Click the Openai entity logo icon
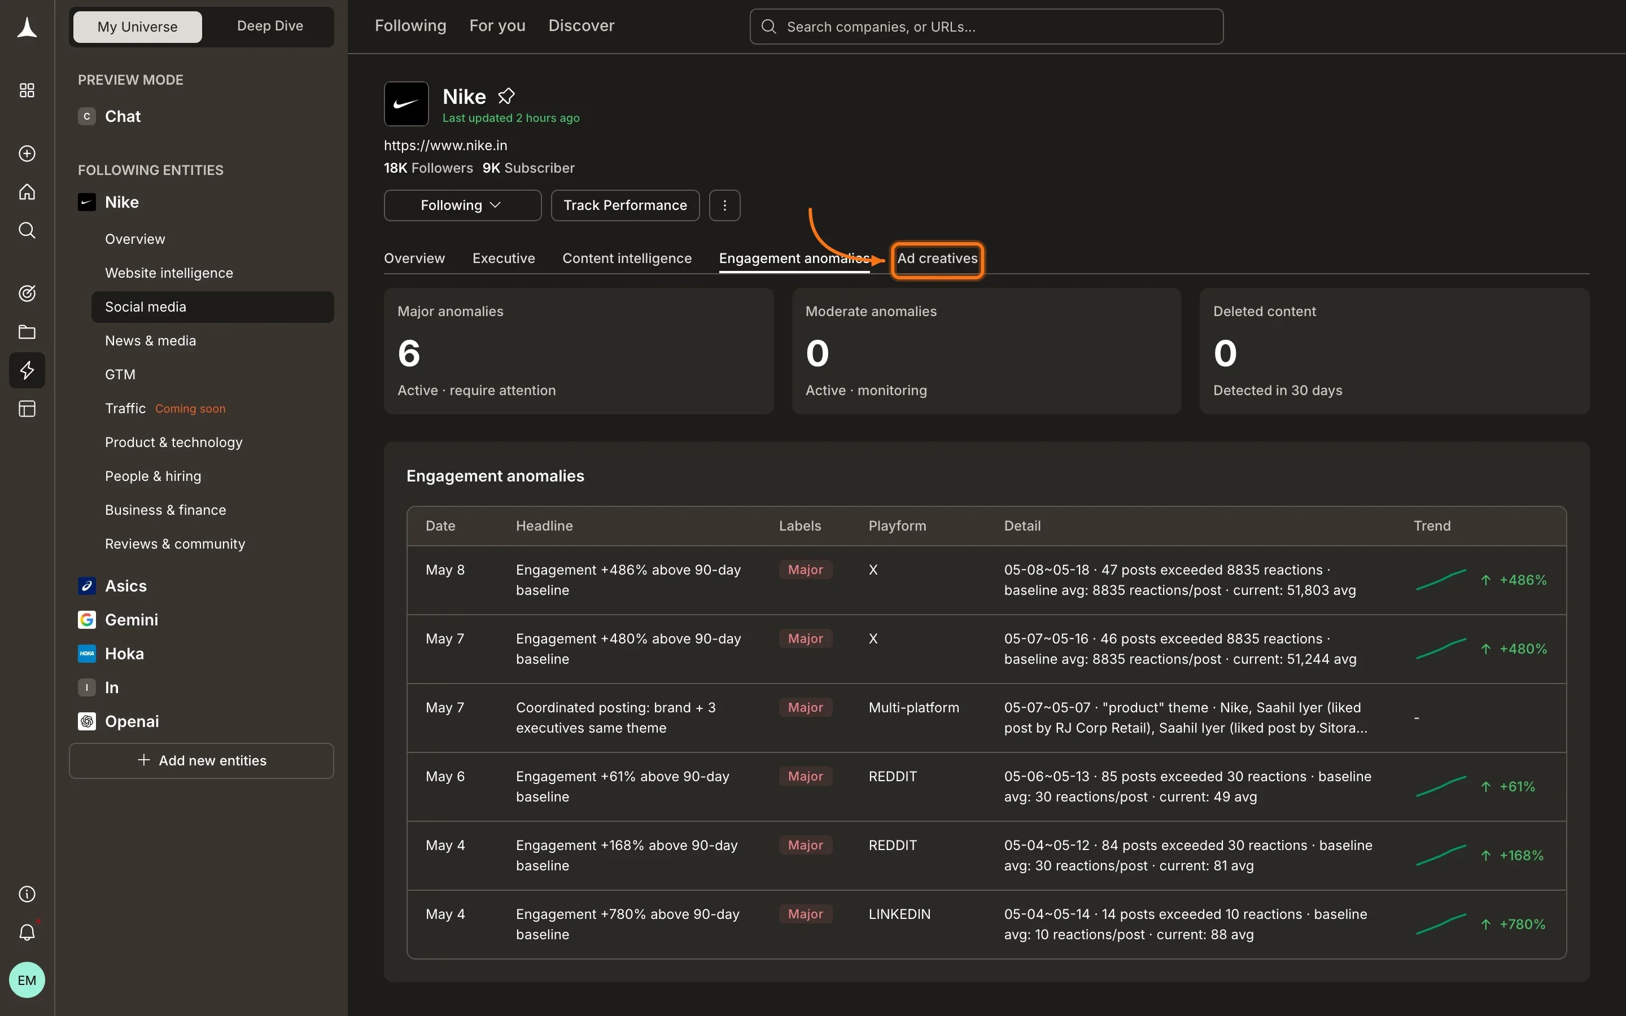 87,721
